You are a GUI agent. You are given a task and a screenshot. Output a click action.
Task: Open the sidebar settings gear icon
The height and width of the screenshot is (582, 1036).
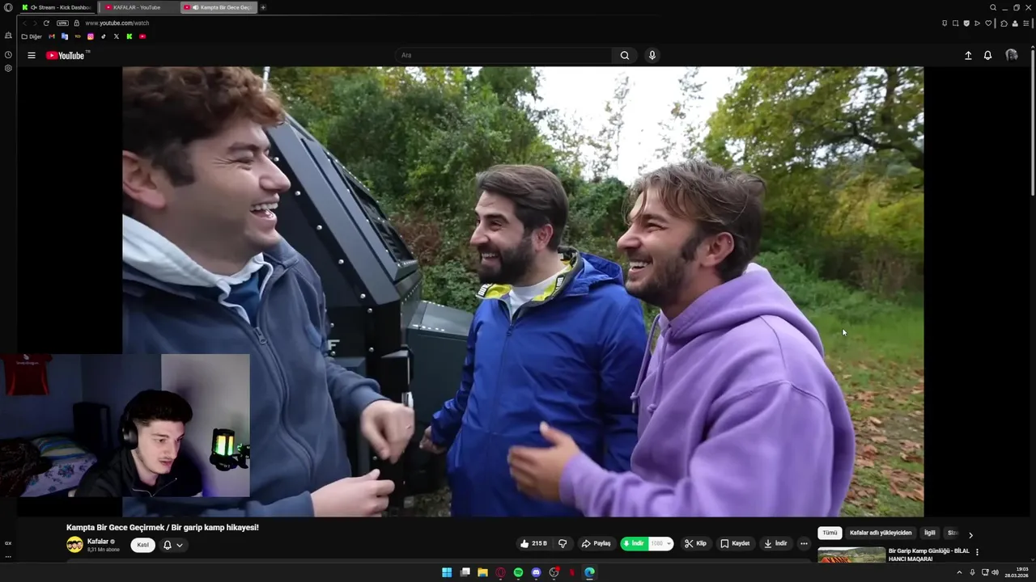8,68
